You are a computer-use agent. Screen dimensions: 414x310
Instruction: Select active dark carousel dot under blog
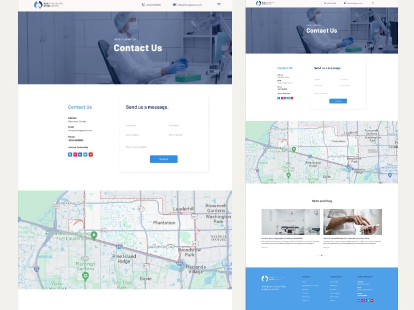click(x=322, y=255)
